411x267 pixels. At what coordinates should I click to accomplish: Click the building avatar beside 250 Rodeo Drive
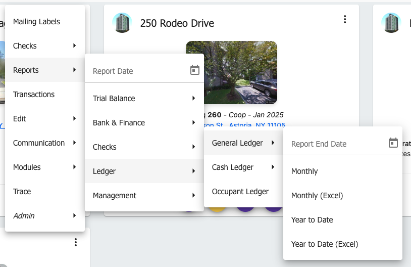(122, 23)
